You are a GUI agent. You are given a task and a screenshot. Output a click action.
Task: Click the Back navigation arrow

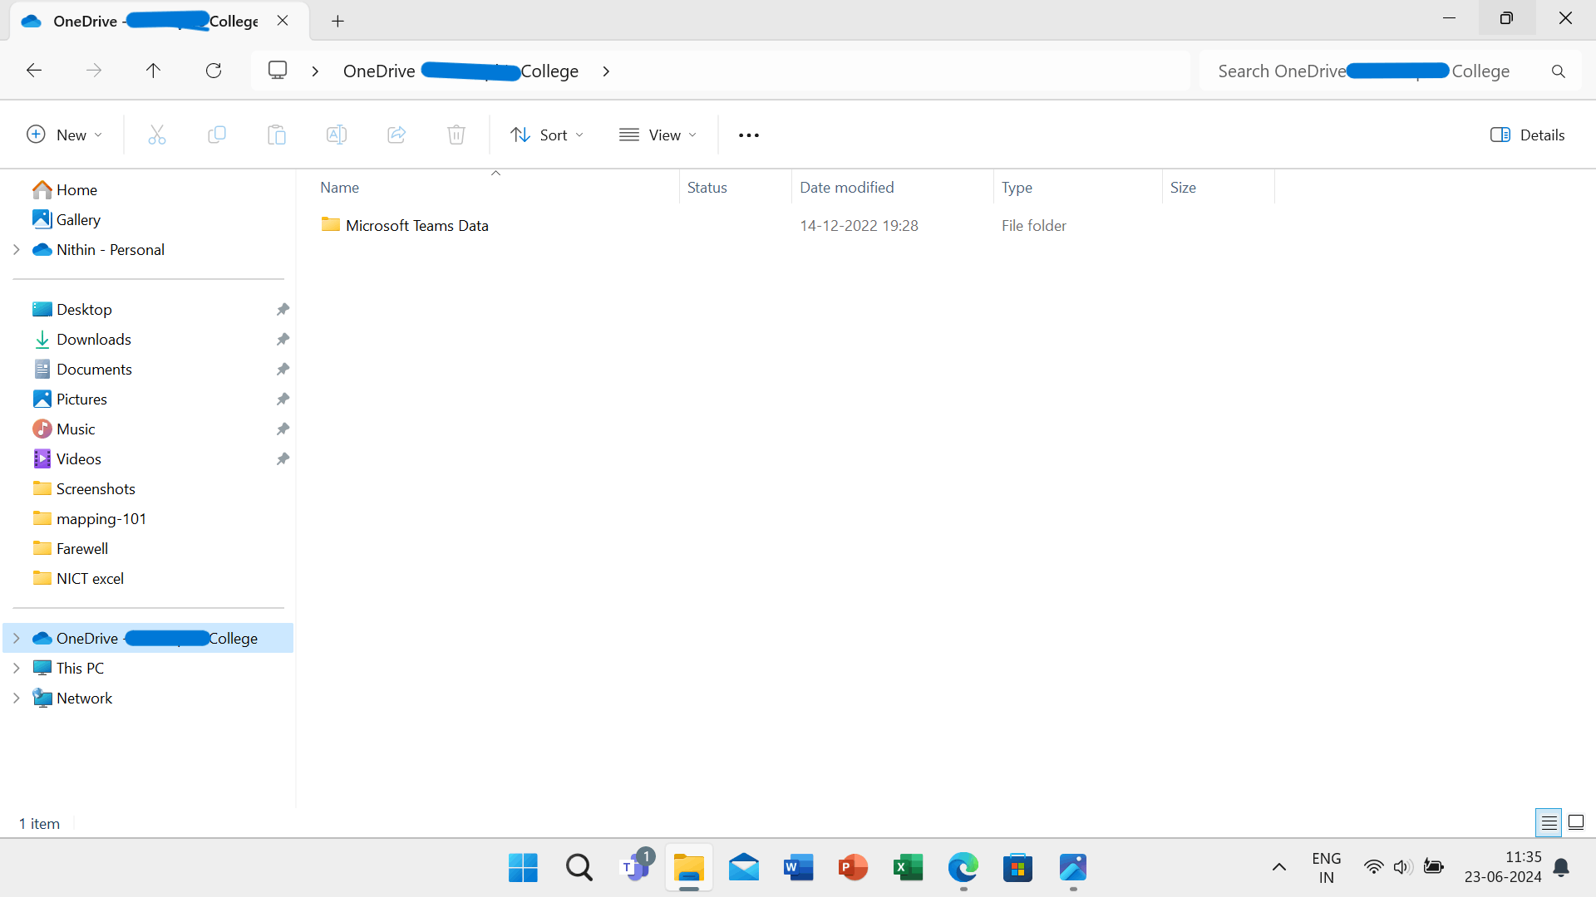[34, 71]
